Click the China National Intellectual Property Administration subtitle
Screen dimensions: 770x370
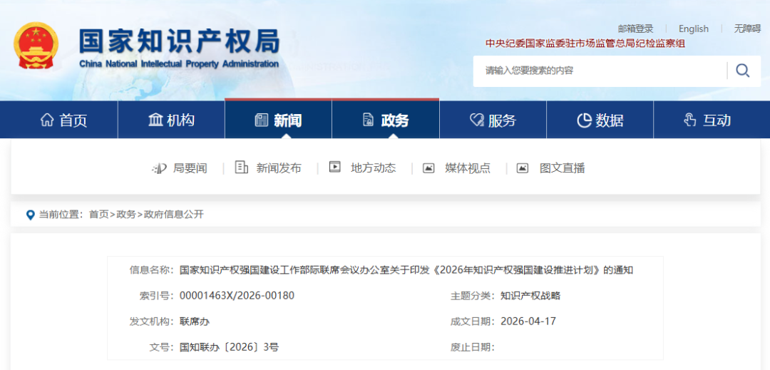pyautogui.click(x=179, y=64)
